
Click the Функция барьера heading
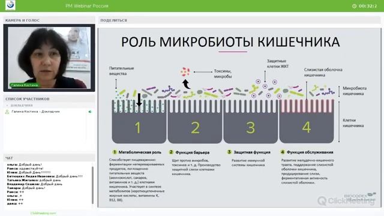tap(193, 152)
